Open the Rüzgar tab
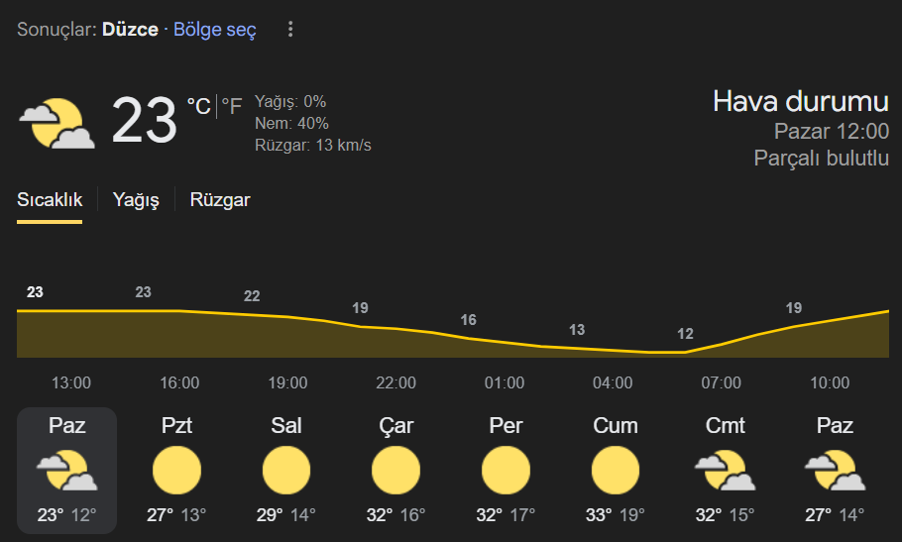This screenshot has width=902, height=542. [x=220, y=200]
